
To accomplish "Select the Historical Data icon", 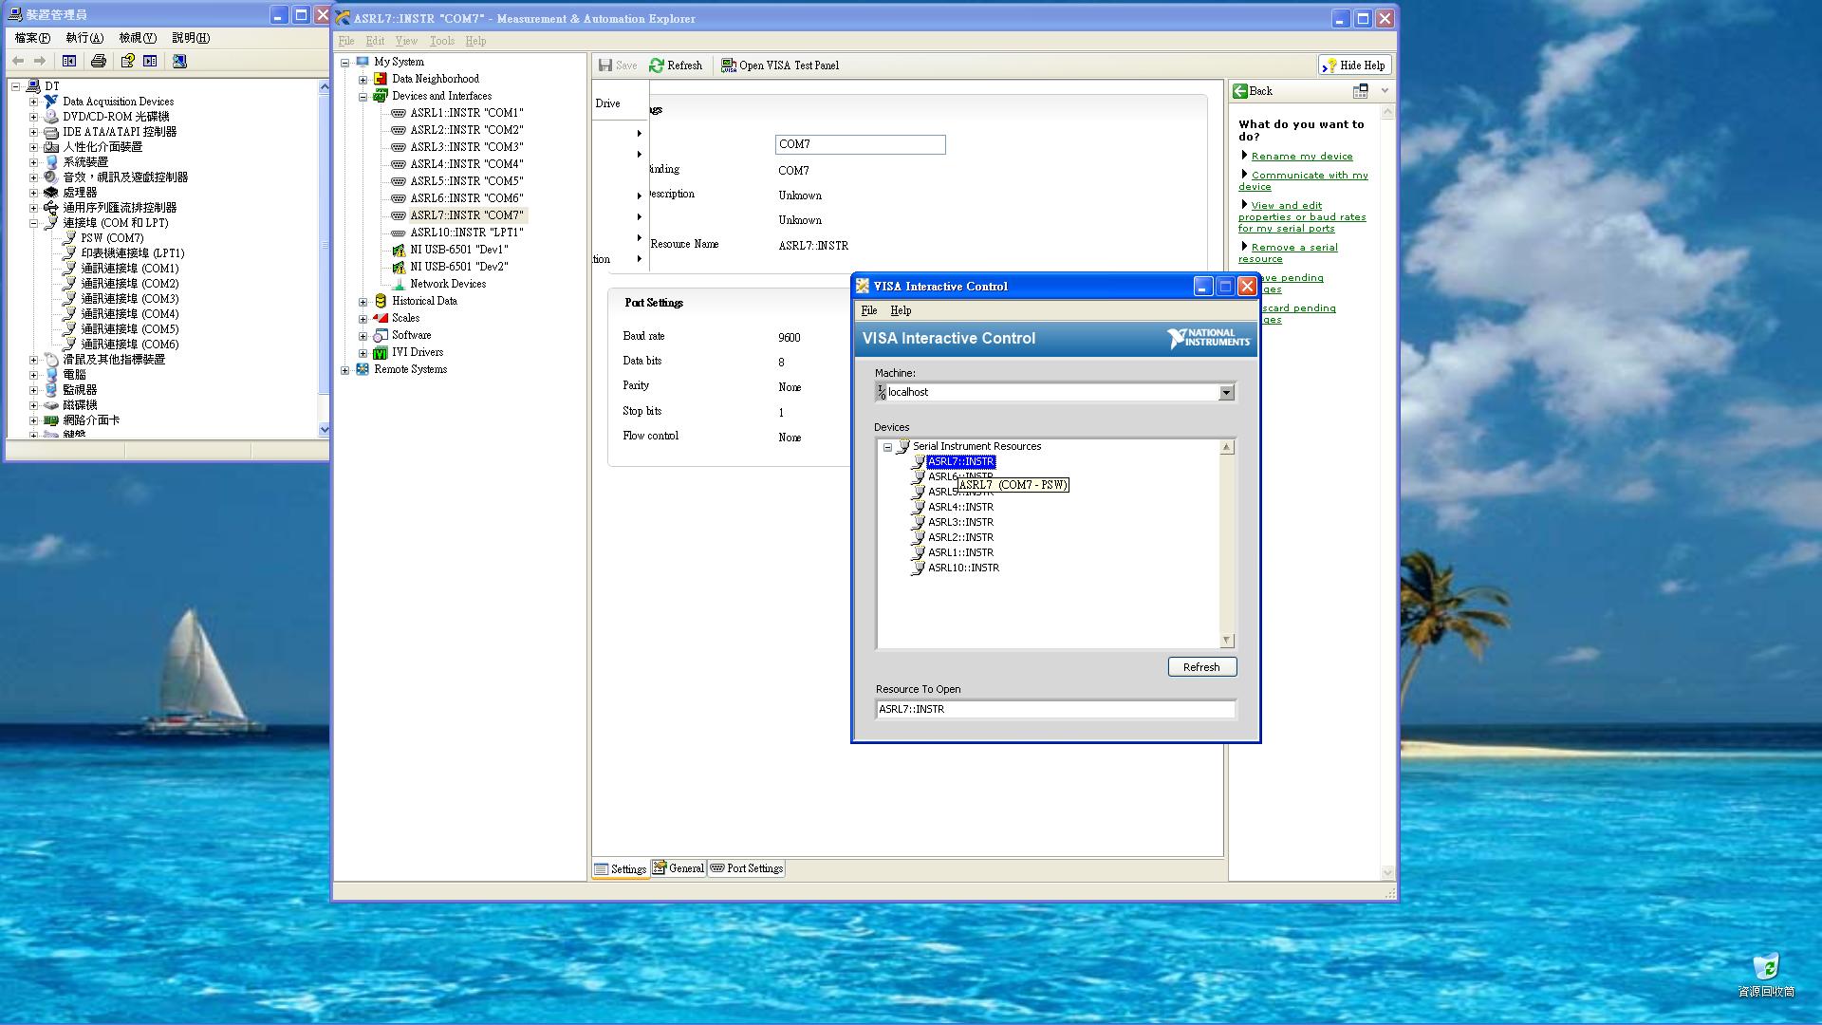I will tap(381, 301).
